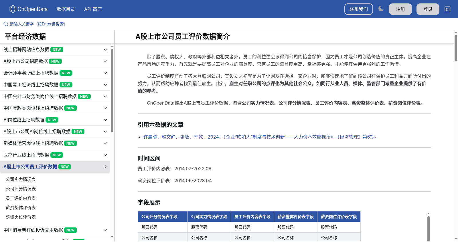Click 字段展示 heading
Image resolution: width=458 pixels, height=246 pixels.
point(149,203)
